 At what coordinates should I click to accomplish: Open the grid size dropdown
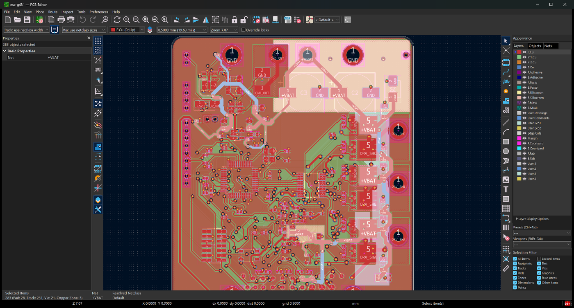182,30
